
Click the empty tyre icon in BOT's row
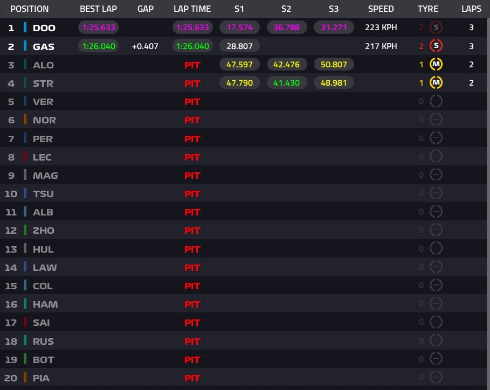[436, 359]
